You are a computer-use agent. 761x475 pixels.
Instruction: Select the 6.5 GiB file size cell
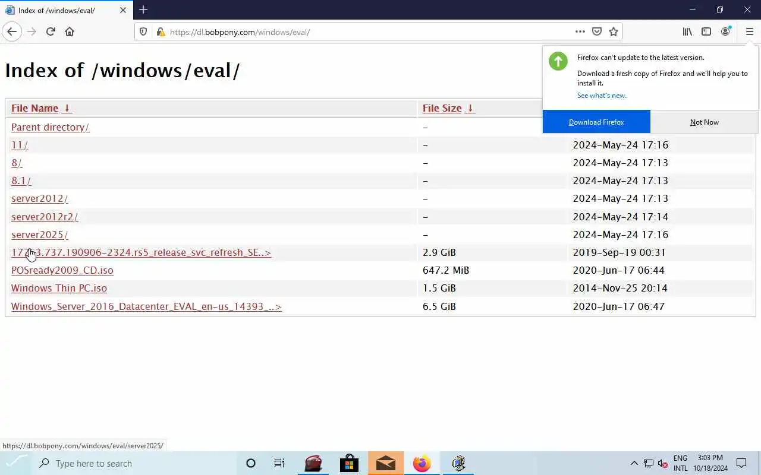pyautogui.click(x=439, y=306)
